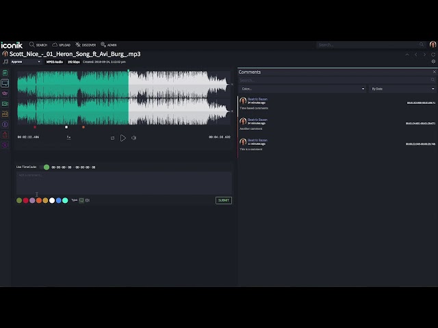Open the blue circular sidebar icon
The image size is (438, 328).
click(x=5, y=124)
